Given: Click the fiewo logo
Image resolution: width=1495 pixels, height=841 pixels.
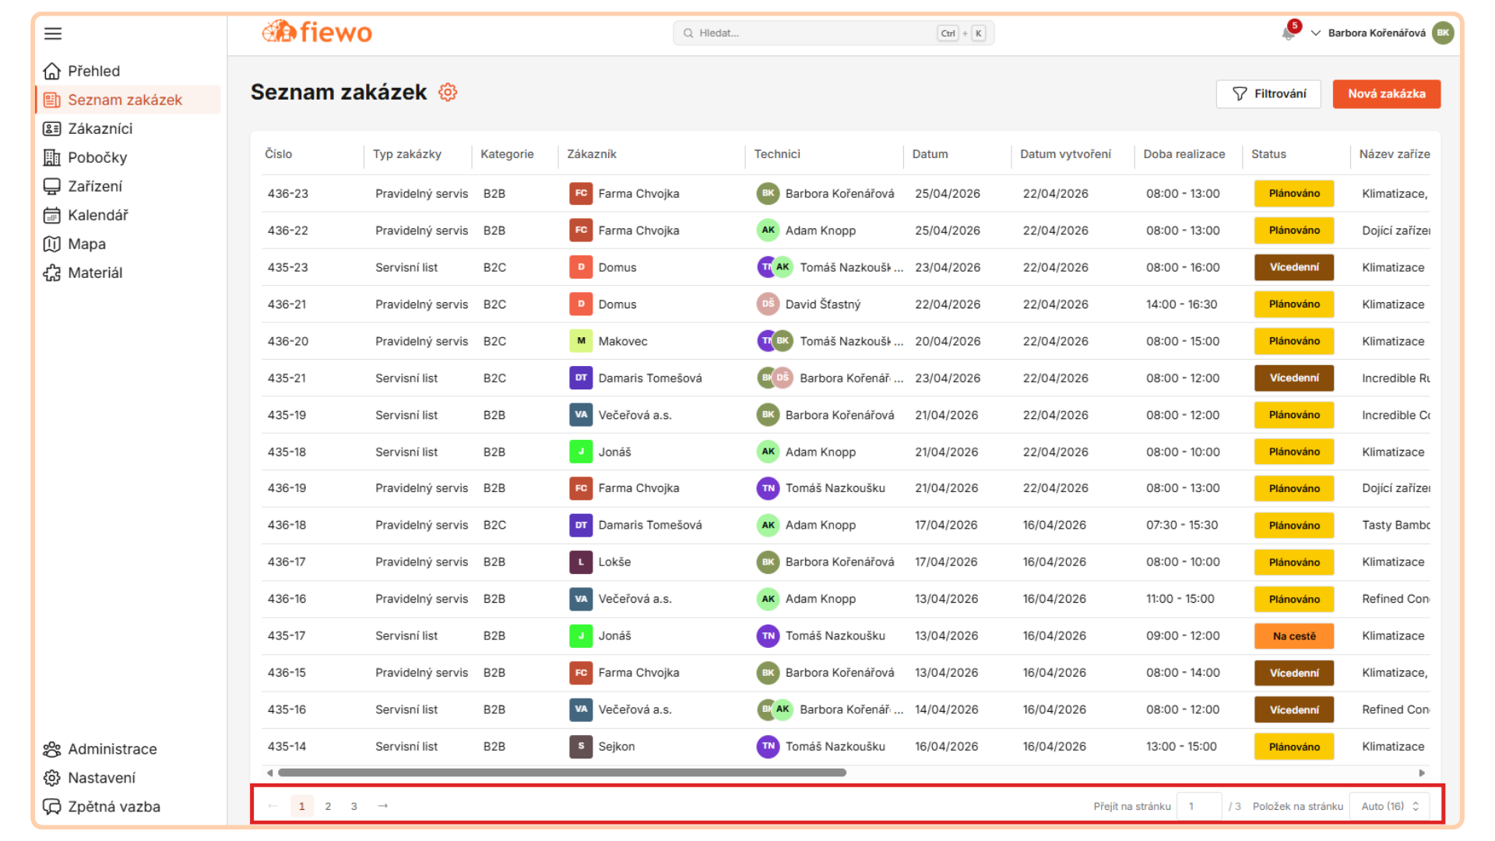Looking at the screenshot, I should point(317,32).
